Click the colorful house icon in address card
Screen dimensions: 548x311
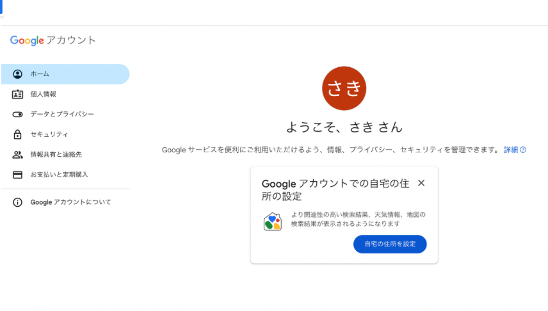point(273,221)
